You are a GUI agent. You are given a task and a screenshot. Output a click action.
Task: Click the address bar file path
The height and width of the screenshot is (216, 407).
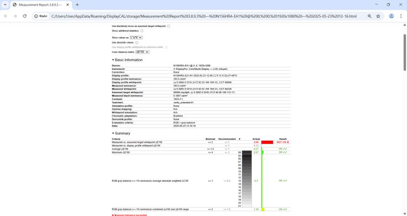coord(204,16)
